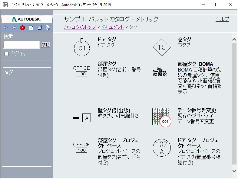This screenshot has height=179, width=238.
Task: Select the ドア タグ circle thumbnail
Action: pos(82,47)
